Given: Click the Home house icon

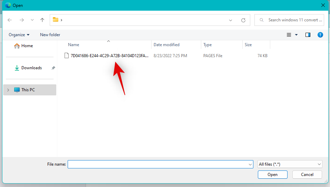Looking at the screenshot, I should pyautogui.click(x=17, y=46).
